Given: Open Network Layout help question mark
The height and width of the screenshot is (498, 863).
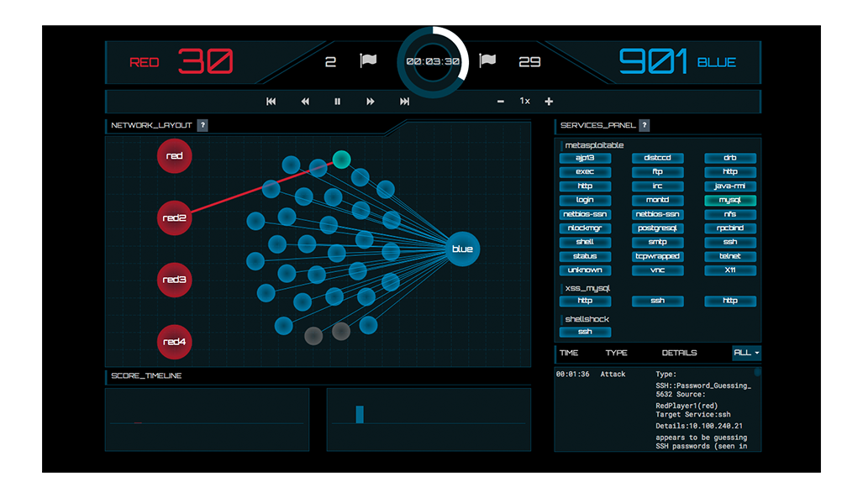Looking at the screenshot, I should pyautogui.click(x=203, y=125).
